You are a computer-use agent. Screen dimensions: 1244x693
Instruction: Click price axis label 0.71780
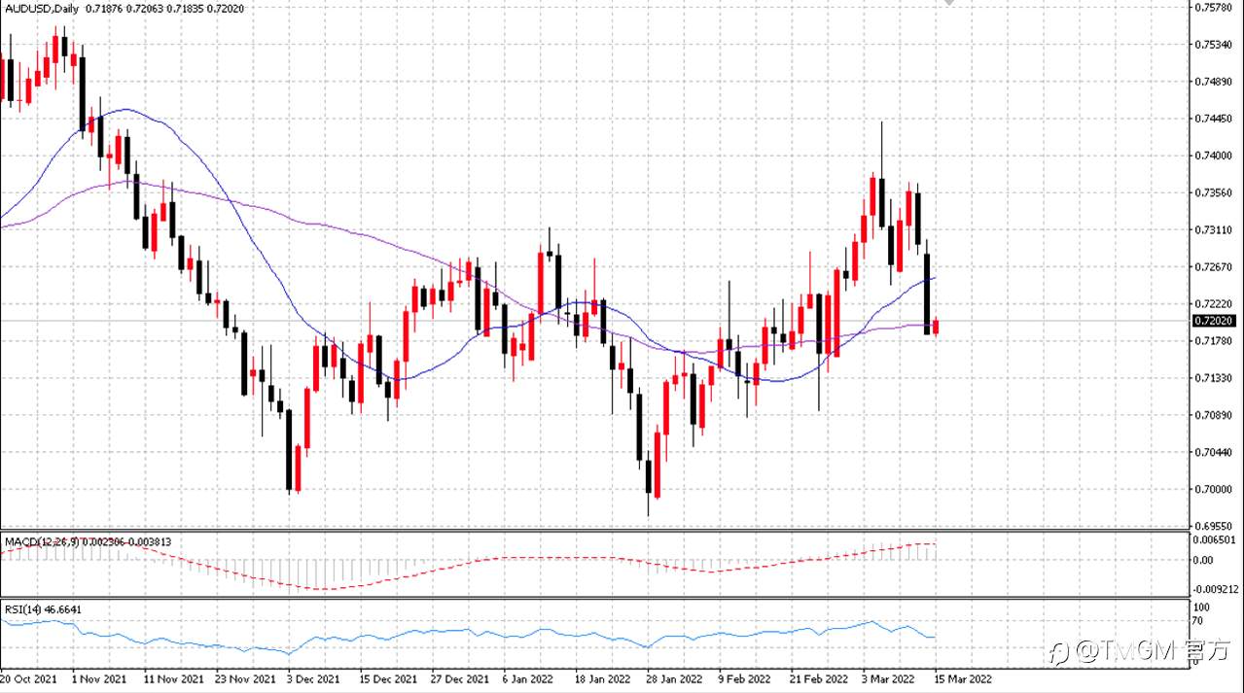(x=1213, y=341)
